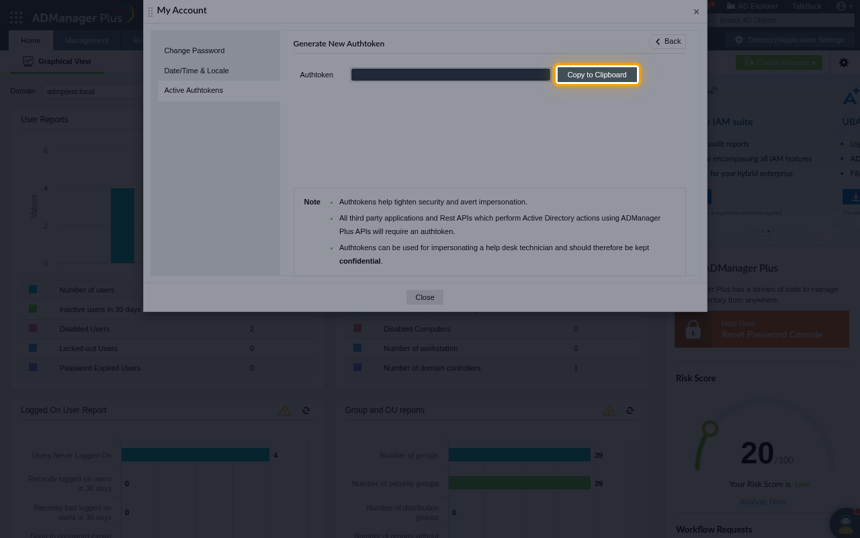Open the Change Password section
Viewport: 860px width, 538px height.
[194, 50]
